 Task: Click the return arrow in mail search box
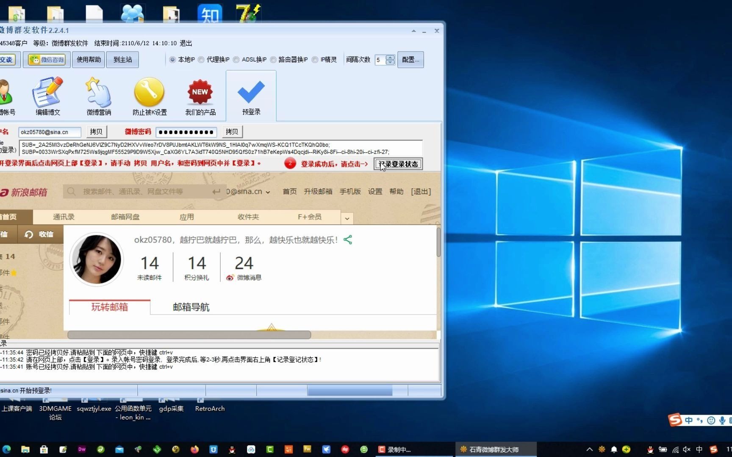coord(216,192)
